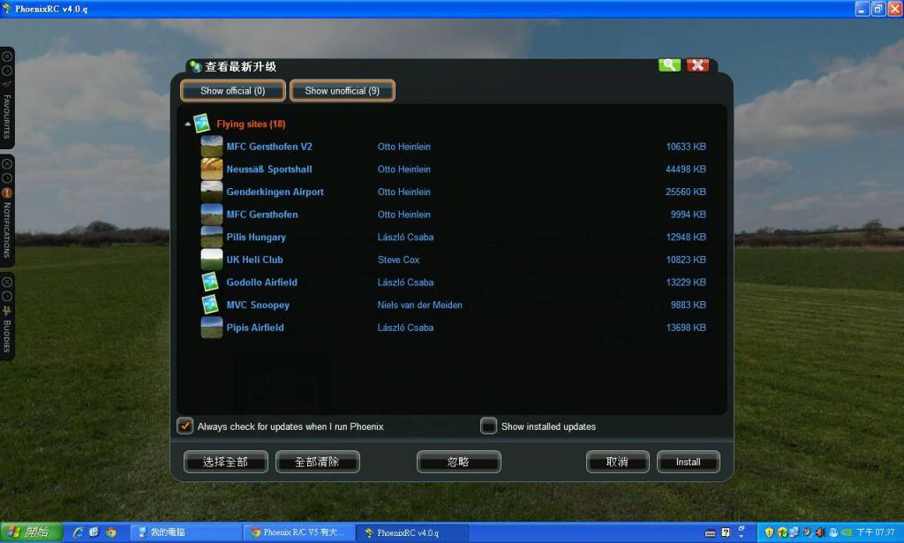Image resolution: width=904 pixels, height=543 pixels.
Task: Click the yellow security shield tray icon
Action: pos(769,532)
